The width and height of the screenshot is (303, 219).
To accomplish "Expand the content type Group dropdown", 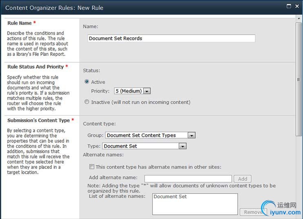I will tap(150, 135).
